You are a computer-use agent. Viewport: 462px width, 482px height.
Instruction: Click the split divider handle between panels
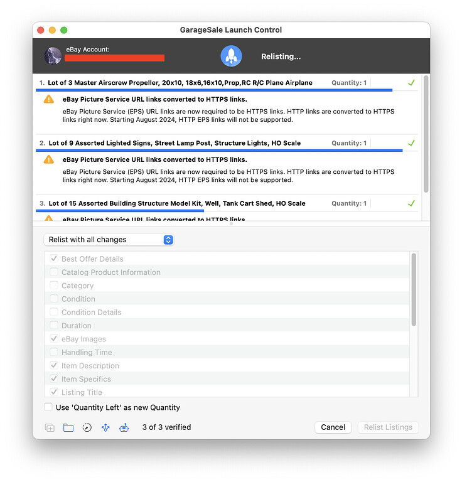[x=231, y=223]
